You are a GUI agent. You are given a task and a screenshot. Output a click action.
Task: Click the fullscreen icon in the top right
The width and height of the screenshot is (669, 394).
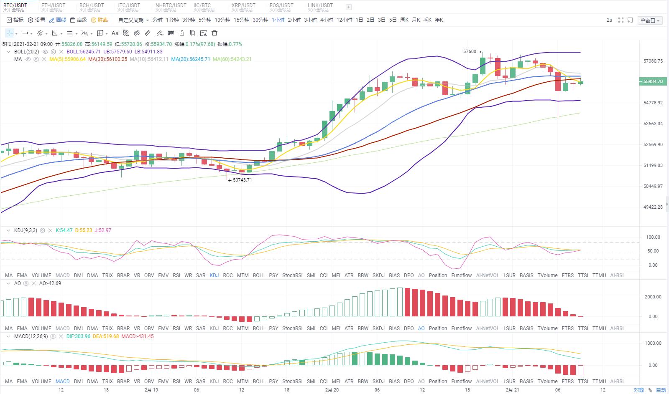coord(620,20)
